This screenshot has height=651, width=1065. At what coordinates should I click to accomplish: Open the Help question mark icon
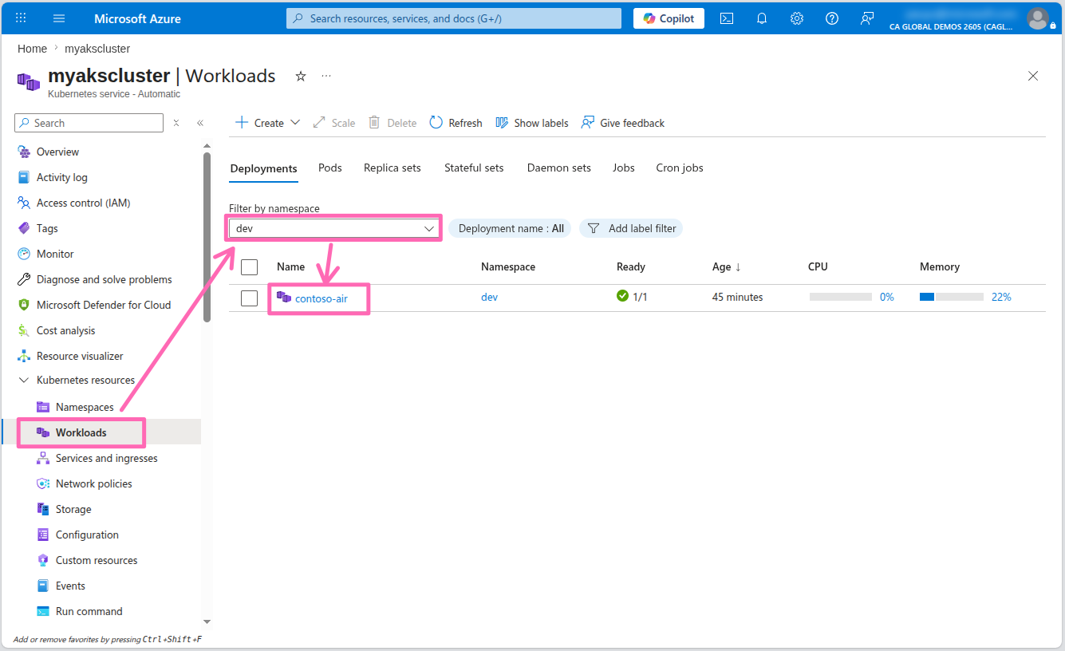[x=832, y=18]
